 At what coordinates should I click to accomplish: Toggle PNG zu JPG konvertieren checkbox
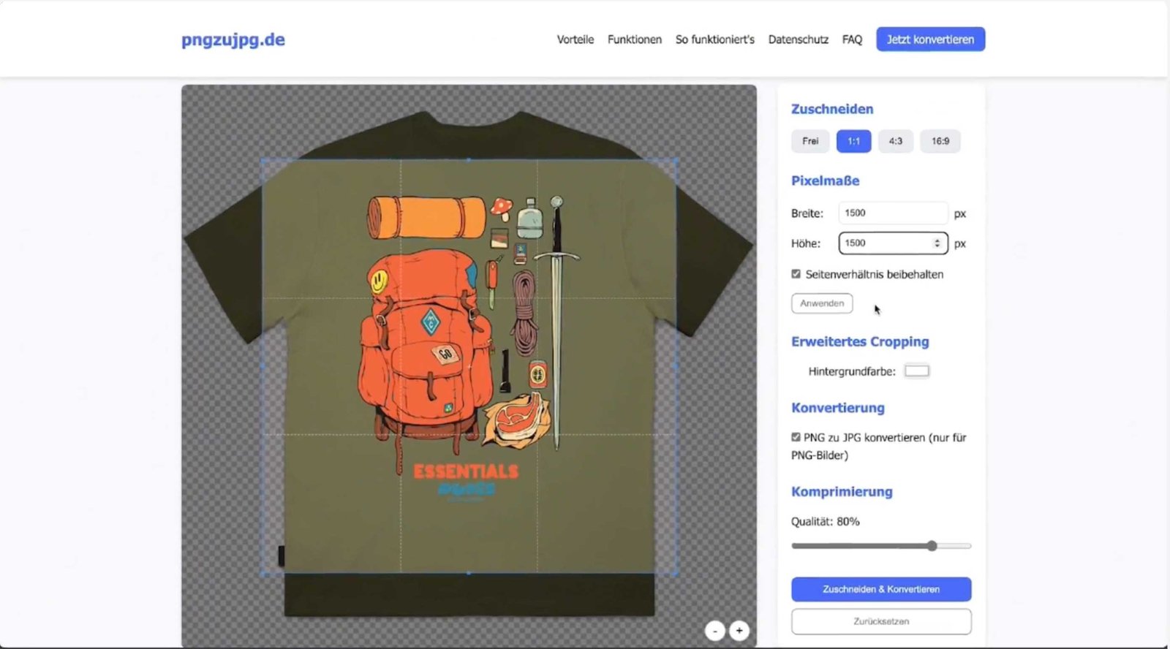[796, 437]
